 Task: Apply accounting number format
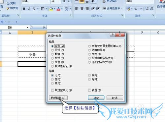click(x=128, y=9)
